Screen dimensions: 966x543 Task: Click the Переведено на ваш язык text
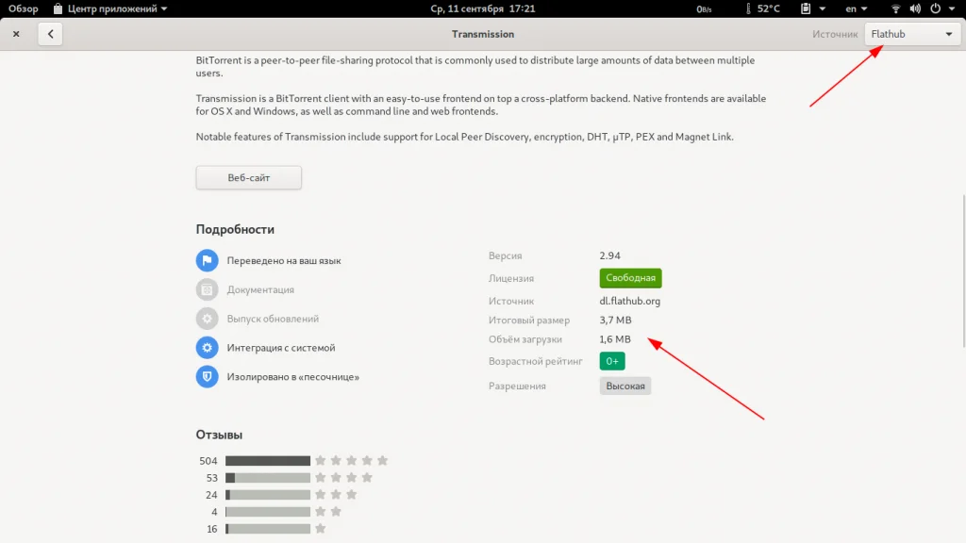(x=284, y=260)
